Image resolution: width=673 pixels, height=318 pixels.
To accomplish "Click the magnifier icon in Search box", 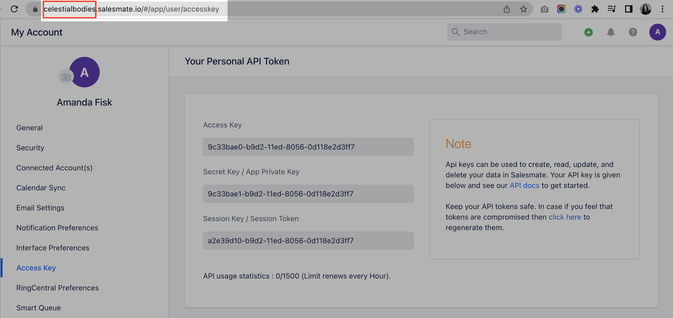I will 455,32.
